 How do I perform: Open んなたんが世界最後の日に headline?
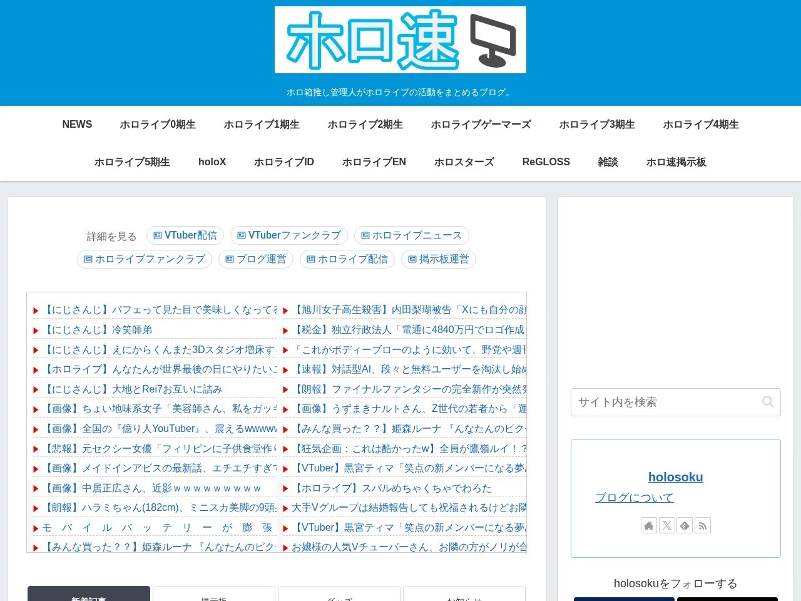(x=160, y=369)
